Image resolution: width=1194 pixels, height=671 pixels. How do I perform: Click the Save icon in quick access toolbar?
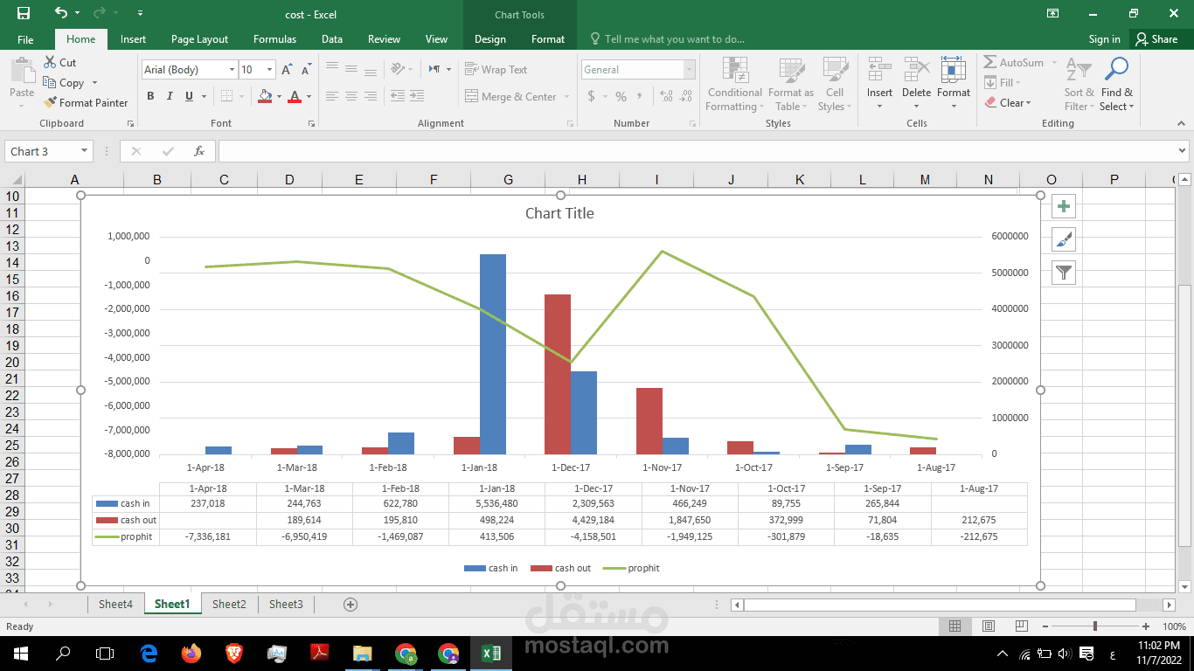(24, 13)
